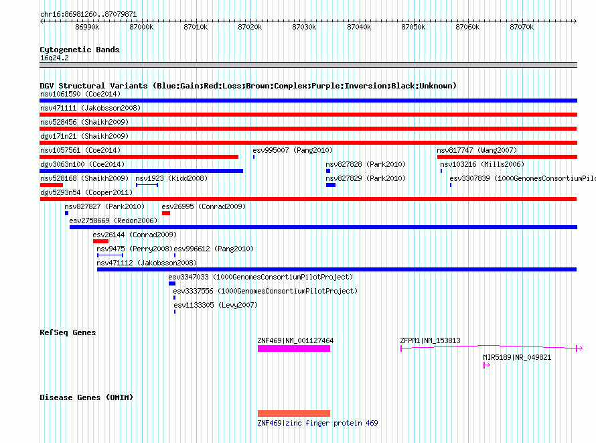596x443 pixels.
Task: Select the top nsv827828 (Park2010) label
Action: (x=366, y=164)
